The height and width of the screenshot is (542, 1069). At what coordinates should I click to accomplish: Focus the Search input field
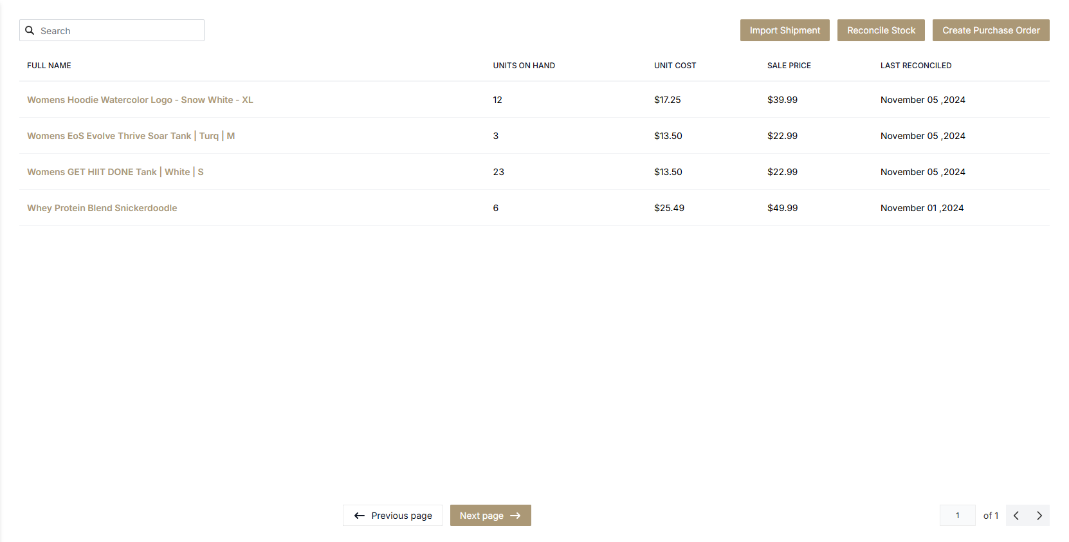[119, 31]
